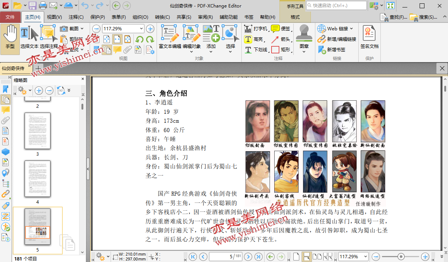Screen dimensions: 448x262
Task: Rotate thumbnails 90 degrees in thumbnail pane
Action: 61,91
